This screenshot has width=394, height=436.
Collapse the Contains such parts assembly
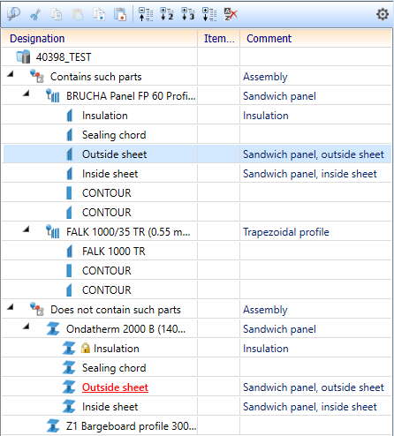[x=11, y=74]
